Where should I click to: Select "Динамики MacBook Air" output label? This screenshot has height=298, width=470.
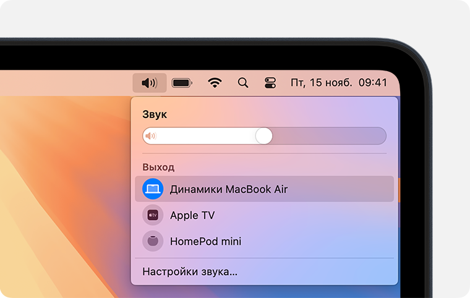(229, 189)
